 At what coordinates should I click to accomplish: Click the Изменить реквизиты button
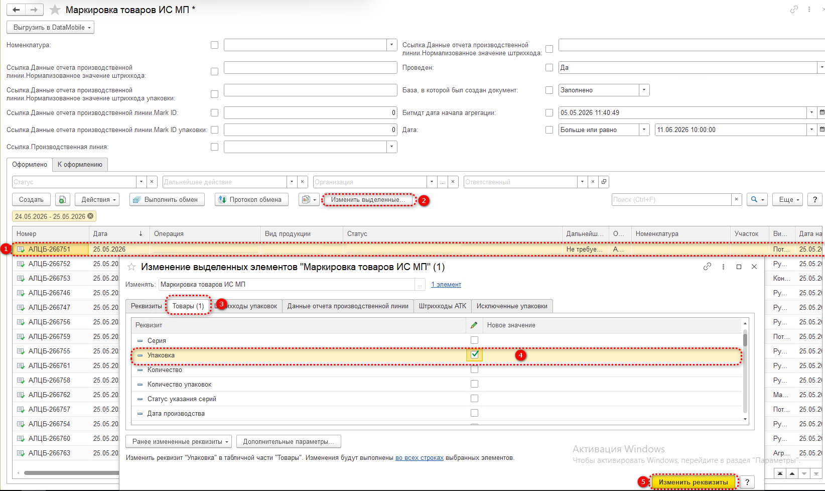(x=693, y=482)
